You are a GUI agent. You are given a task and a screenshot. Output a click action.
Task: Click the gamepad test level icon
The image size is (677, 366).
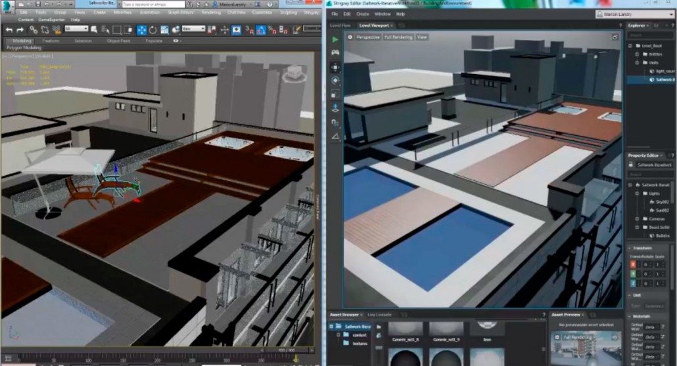(x=335, y=53)
